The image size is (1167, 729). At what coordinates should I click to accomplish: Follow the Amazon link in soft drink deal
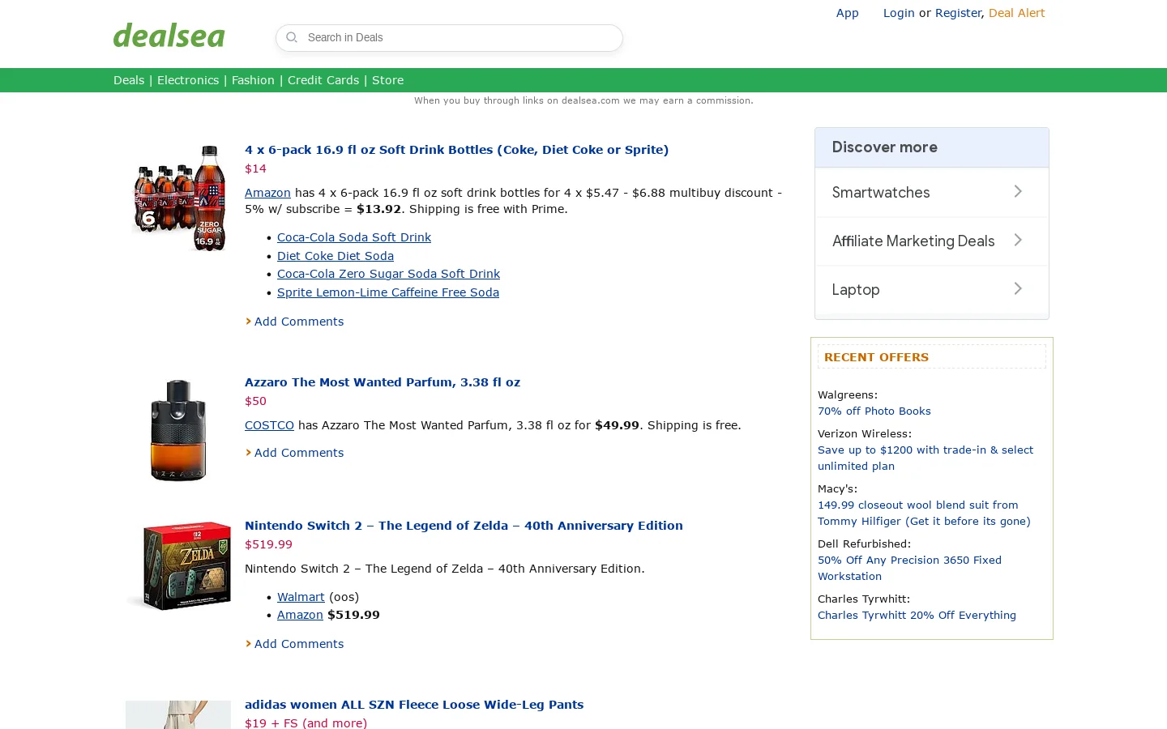click(x=267, y=193)
